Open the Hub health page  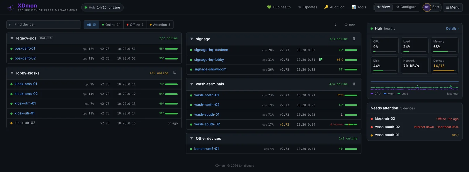click(279, 7)
